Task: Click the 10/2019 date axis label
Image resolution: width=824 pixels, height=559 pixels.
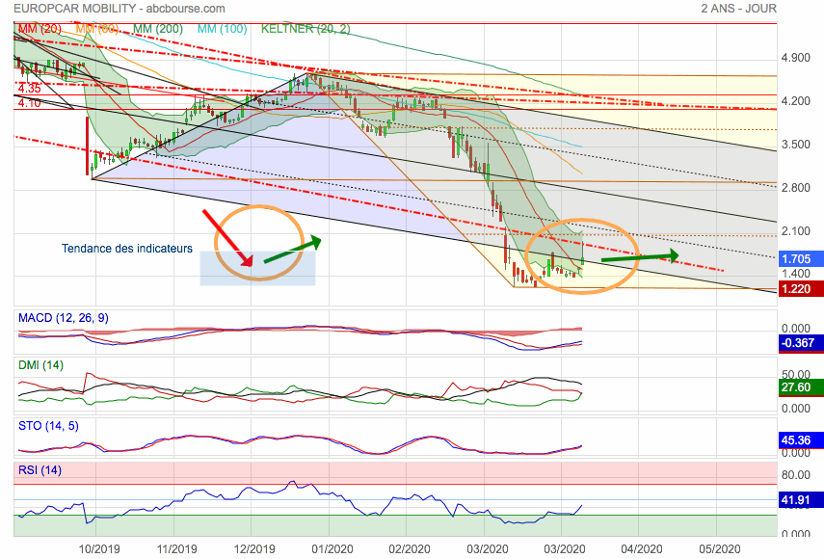Action: point(99,549)
